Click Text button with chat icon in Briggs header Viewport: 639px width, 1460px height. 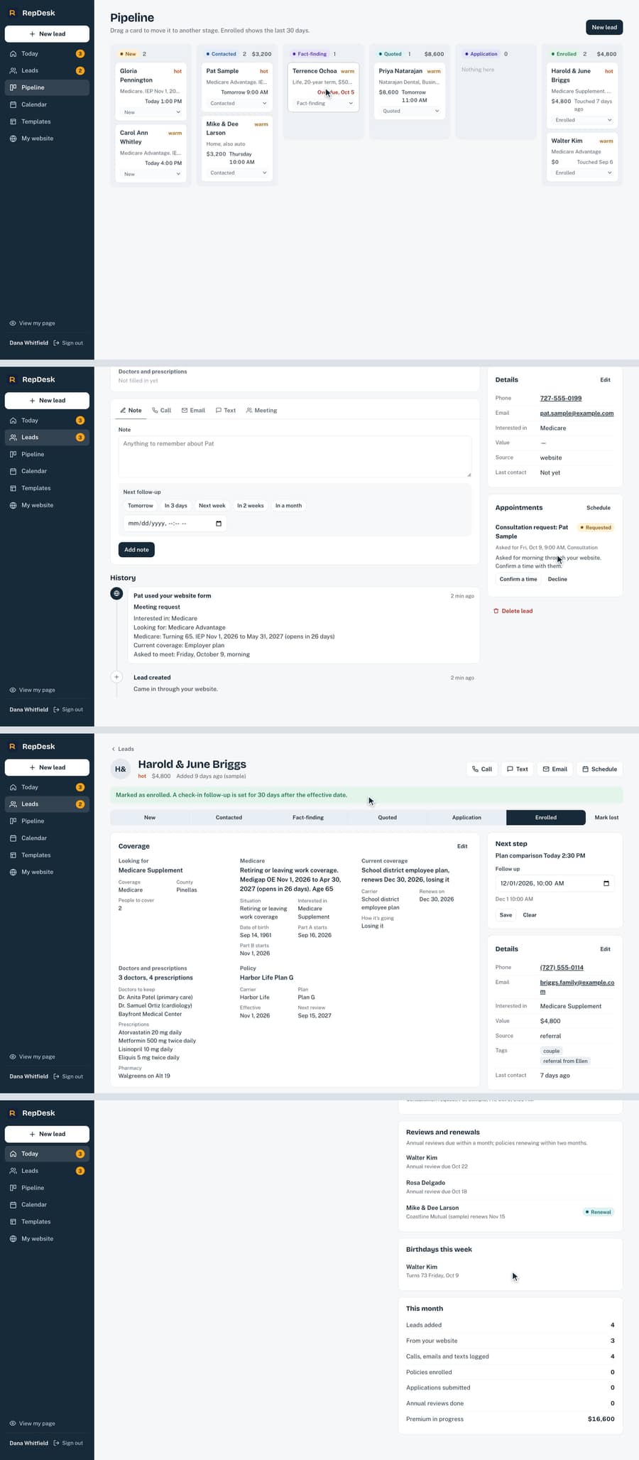pos(517,769)
